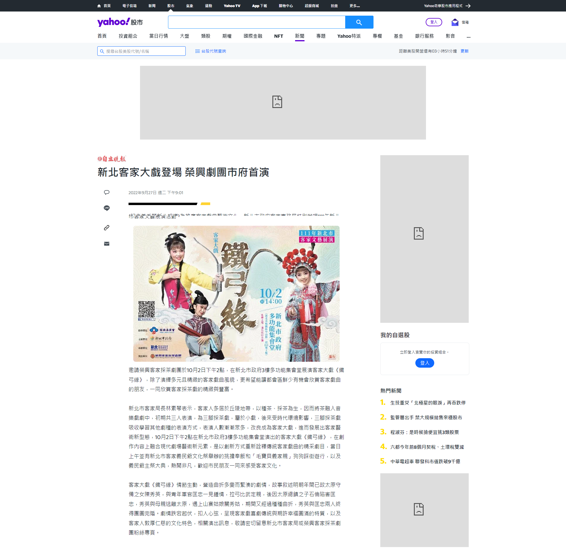Share article via LINE icon
The height and width of the screenshot is (550, 566).
[107, 208]
